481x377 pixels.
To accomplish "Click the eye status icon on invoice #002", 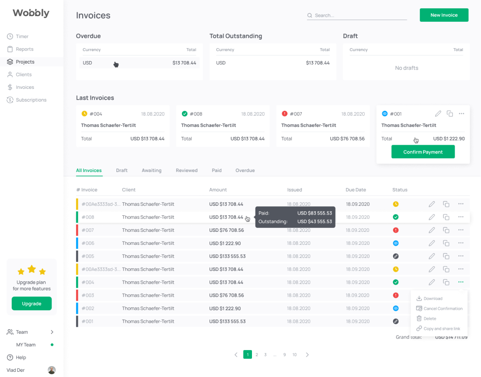I will pos(395,308).
